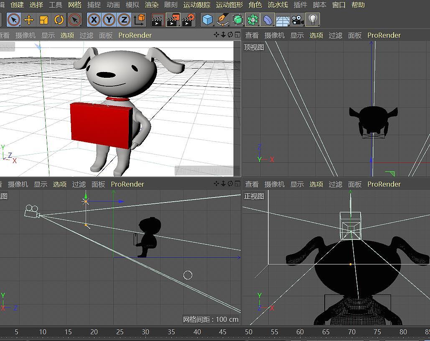Open the 选择 menu
The height and width of the screenshot is (341, 430).
(x=36, y=5)
